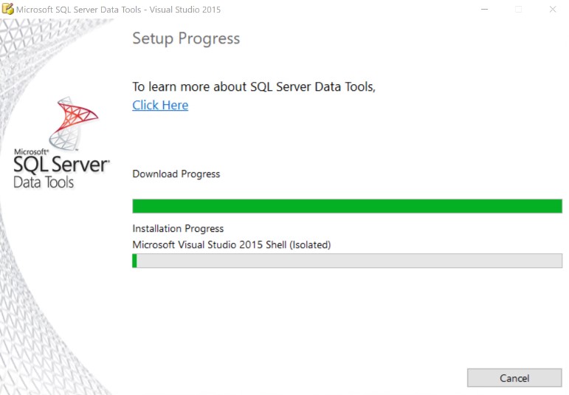Click the "Download Progress" label
The height and width of the screenshot is (395, 569).
[x=176, y=174]
